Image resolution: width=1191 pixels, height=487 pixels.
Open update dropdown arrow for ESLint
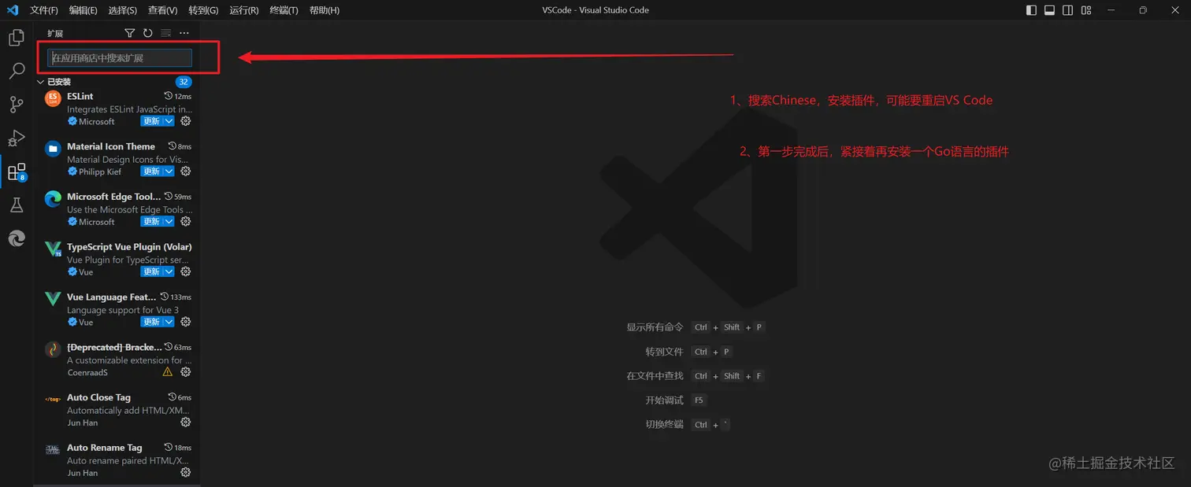(169, 121)
